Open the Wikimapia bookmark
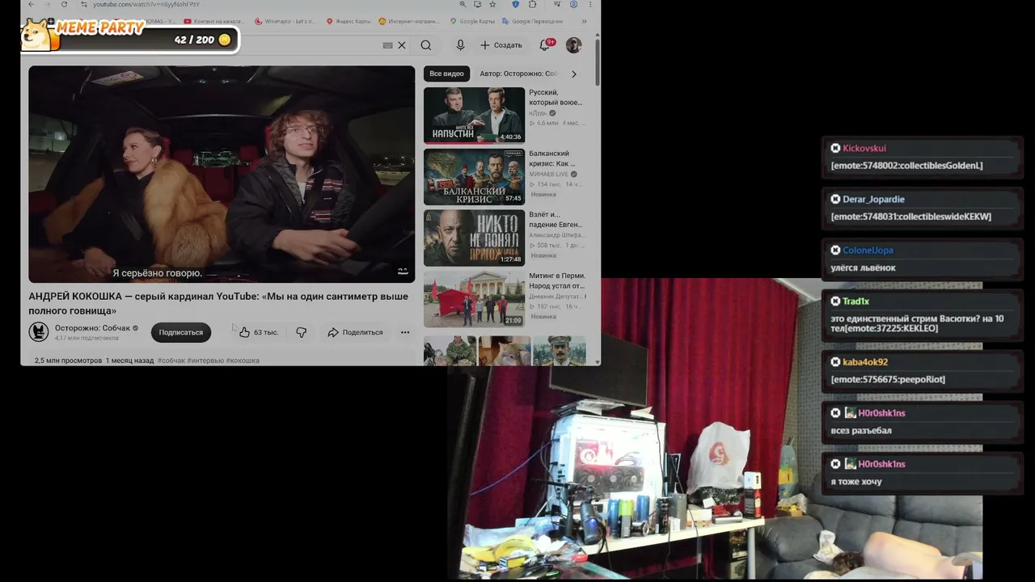 pyautogui.click(x=286, y=21)
